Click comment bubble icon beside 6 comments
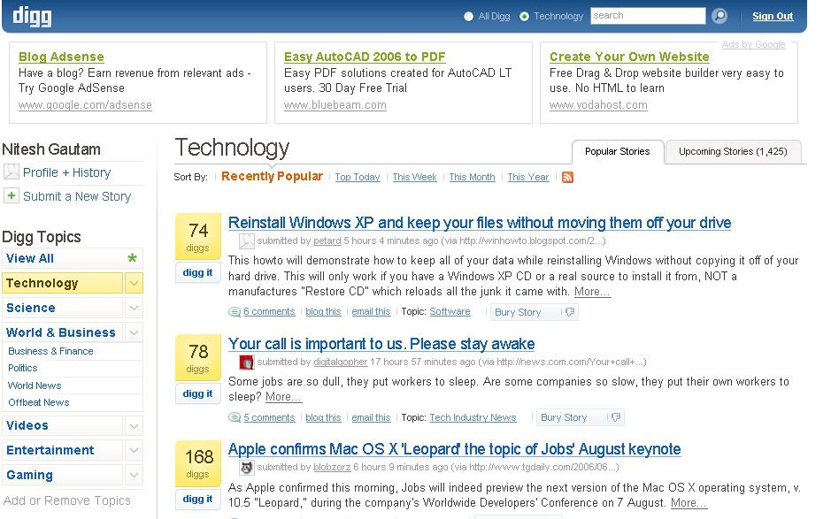 [235, 312]
